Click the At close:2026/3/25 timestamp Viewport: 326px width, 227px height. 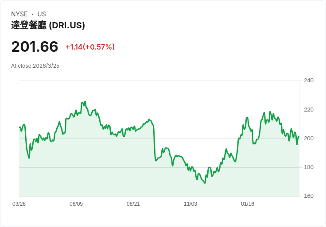click(35, 66)
